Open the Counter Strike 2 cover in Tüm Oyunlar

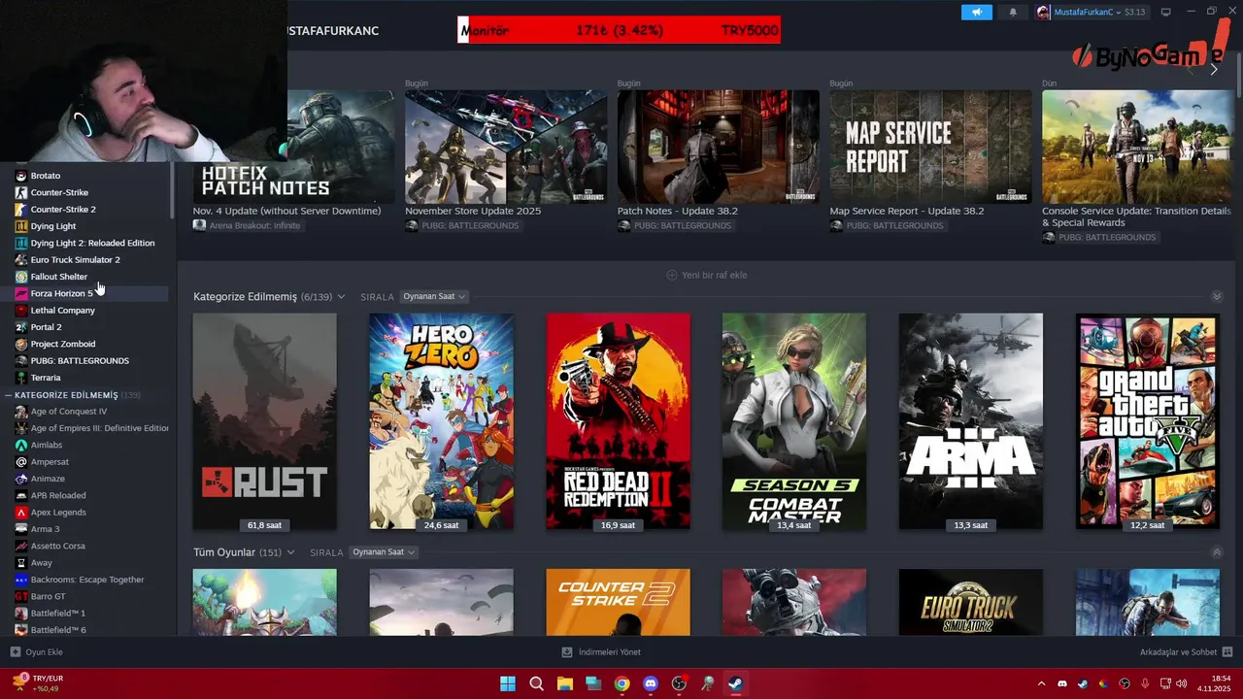[x=619, y=602]
